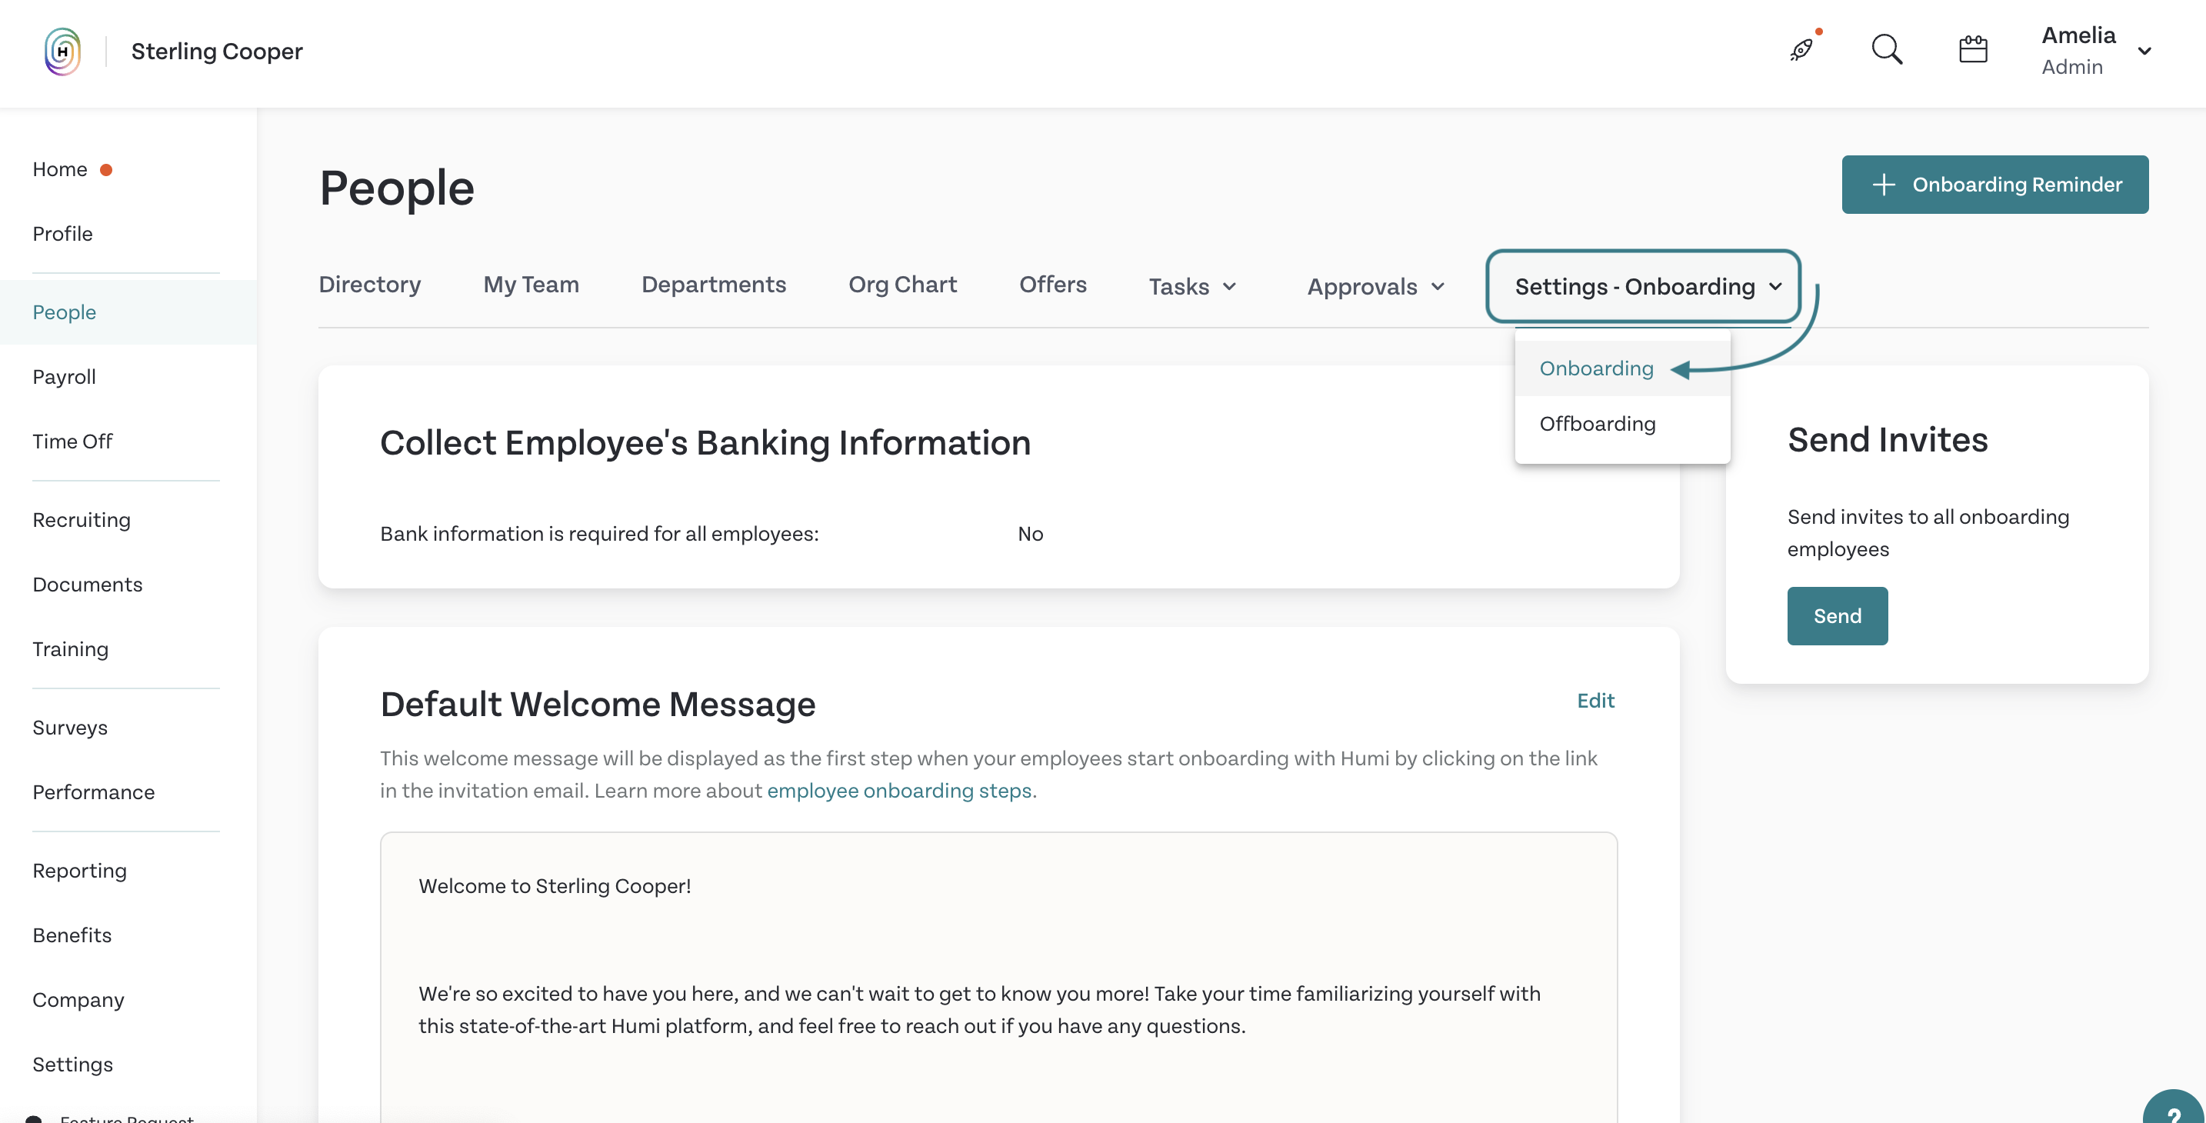The height and width of the screenshot is (1123, 2206).
Task: Click the Sterling Cooper company name
Action: [217, 52]
